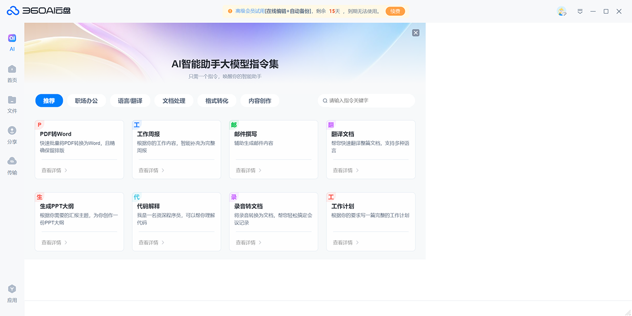Open the 格式转化 category tab
Image resolution: width=632 pixels, height=316 pixels.
click(216, 101)
